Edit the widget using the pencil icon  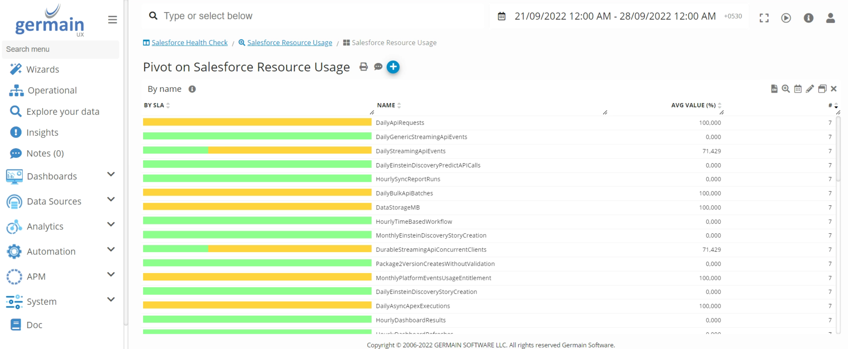[x=810, y=89]
